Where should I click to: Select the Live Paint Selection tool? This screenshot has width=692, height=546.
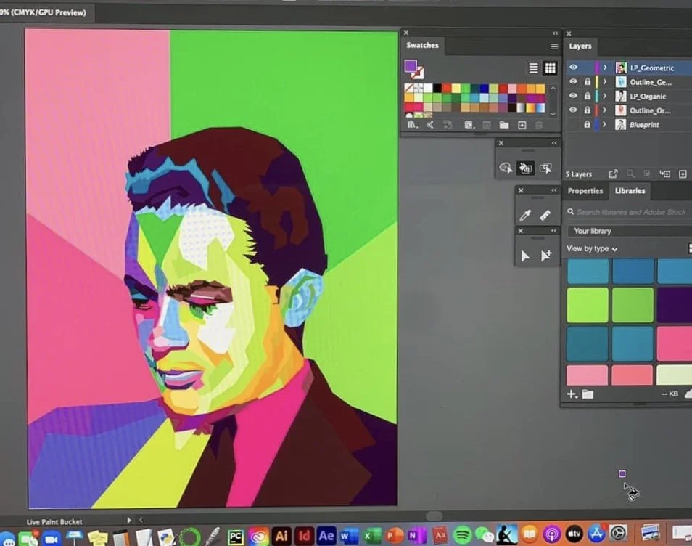click(x=546, y=167)
